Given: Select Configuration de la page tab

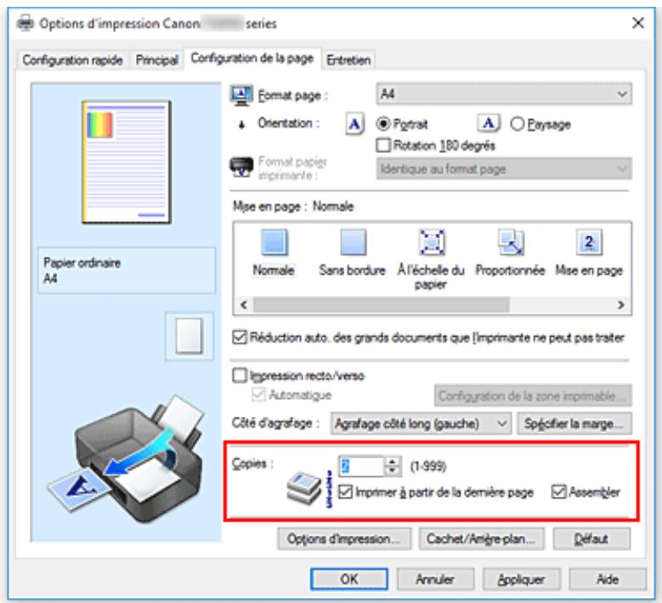Looking at the screenshot, I should click(252, 59).
